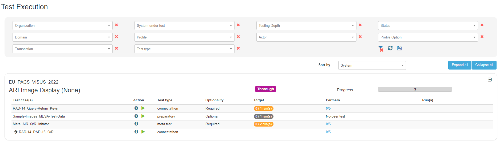The width and height of the screenshot is (500, 143).
Task: Open info for Meta_AIR_Q/R_Initator test
Action: [x=136, y=124]
